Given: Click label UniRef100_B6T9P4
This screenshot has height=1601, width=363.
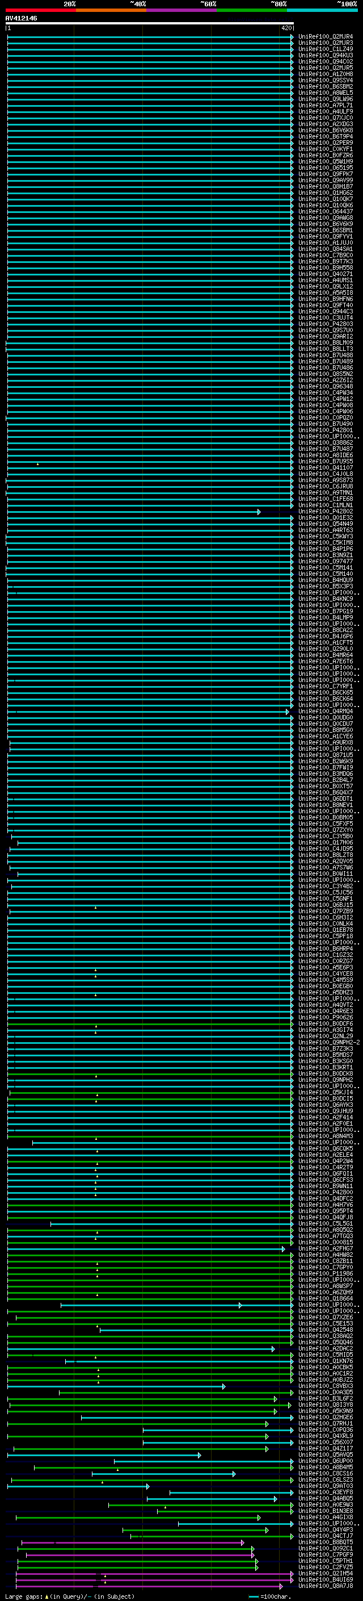Looking at the screenshot, I should coord(326,137).
